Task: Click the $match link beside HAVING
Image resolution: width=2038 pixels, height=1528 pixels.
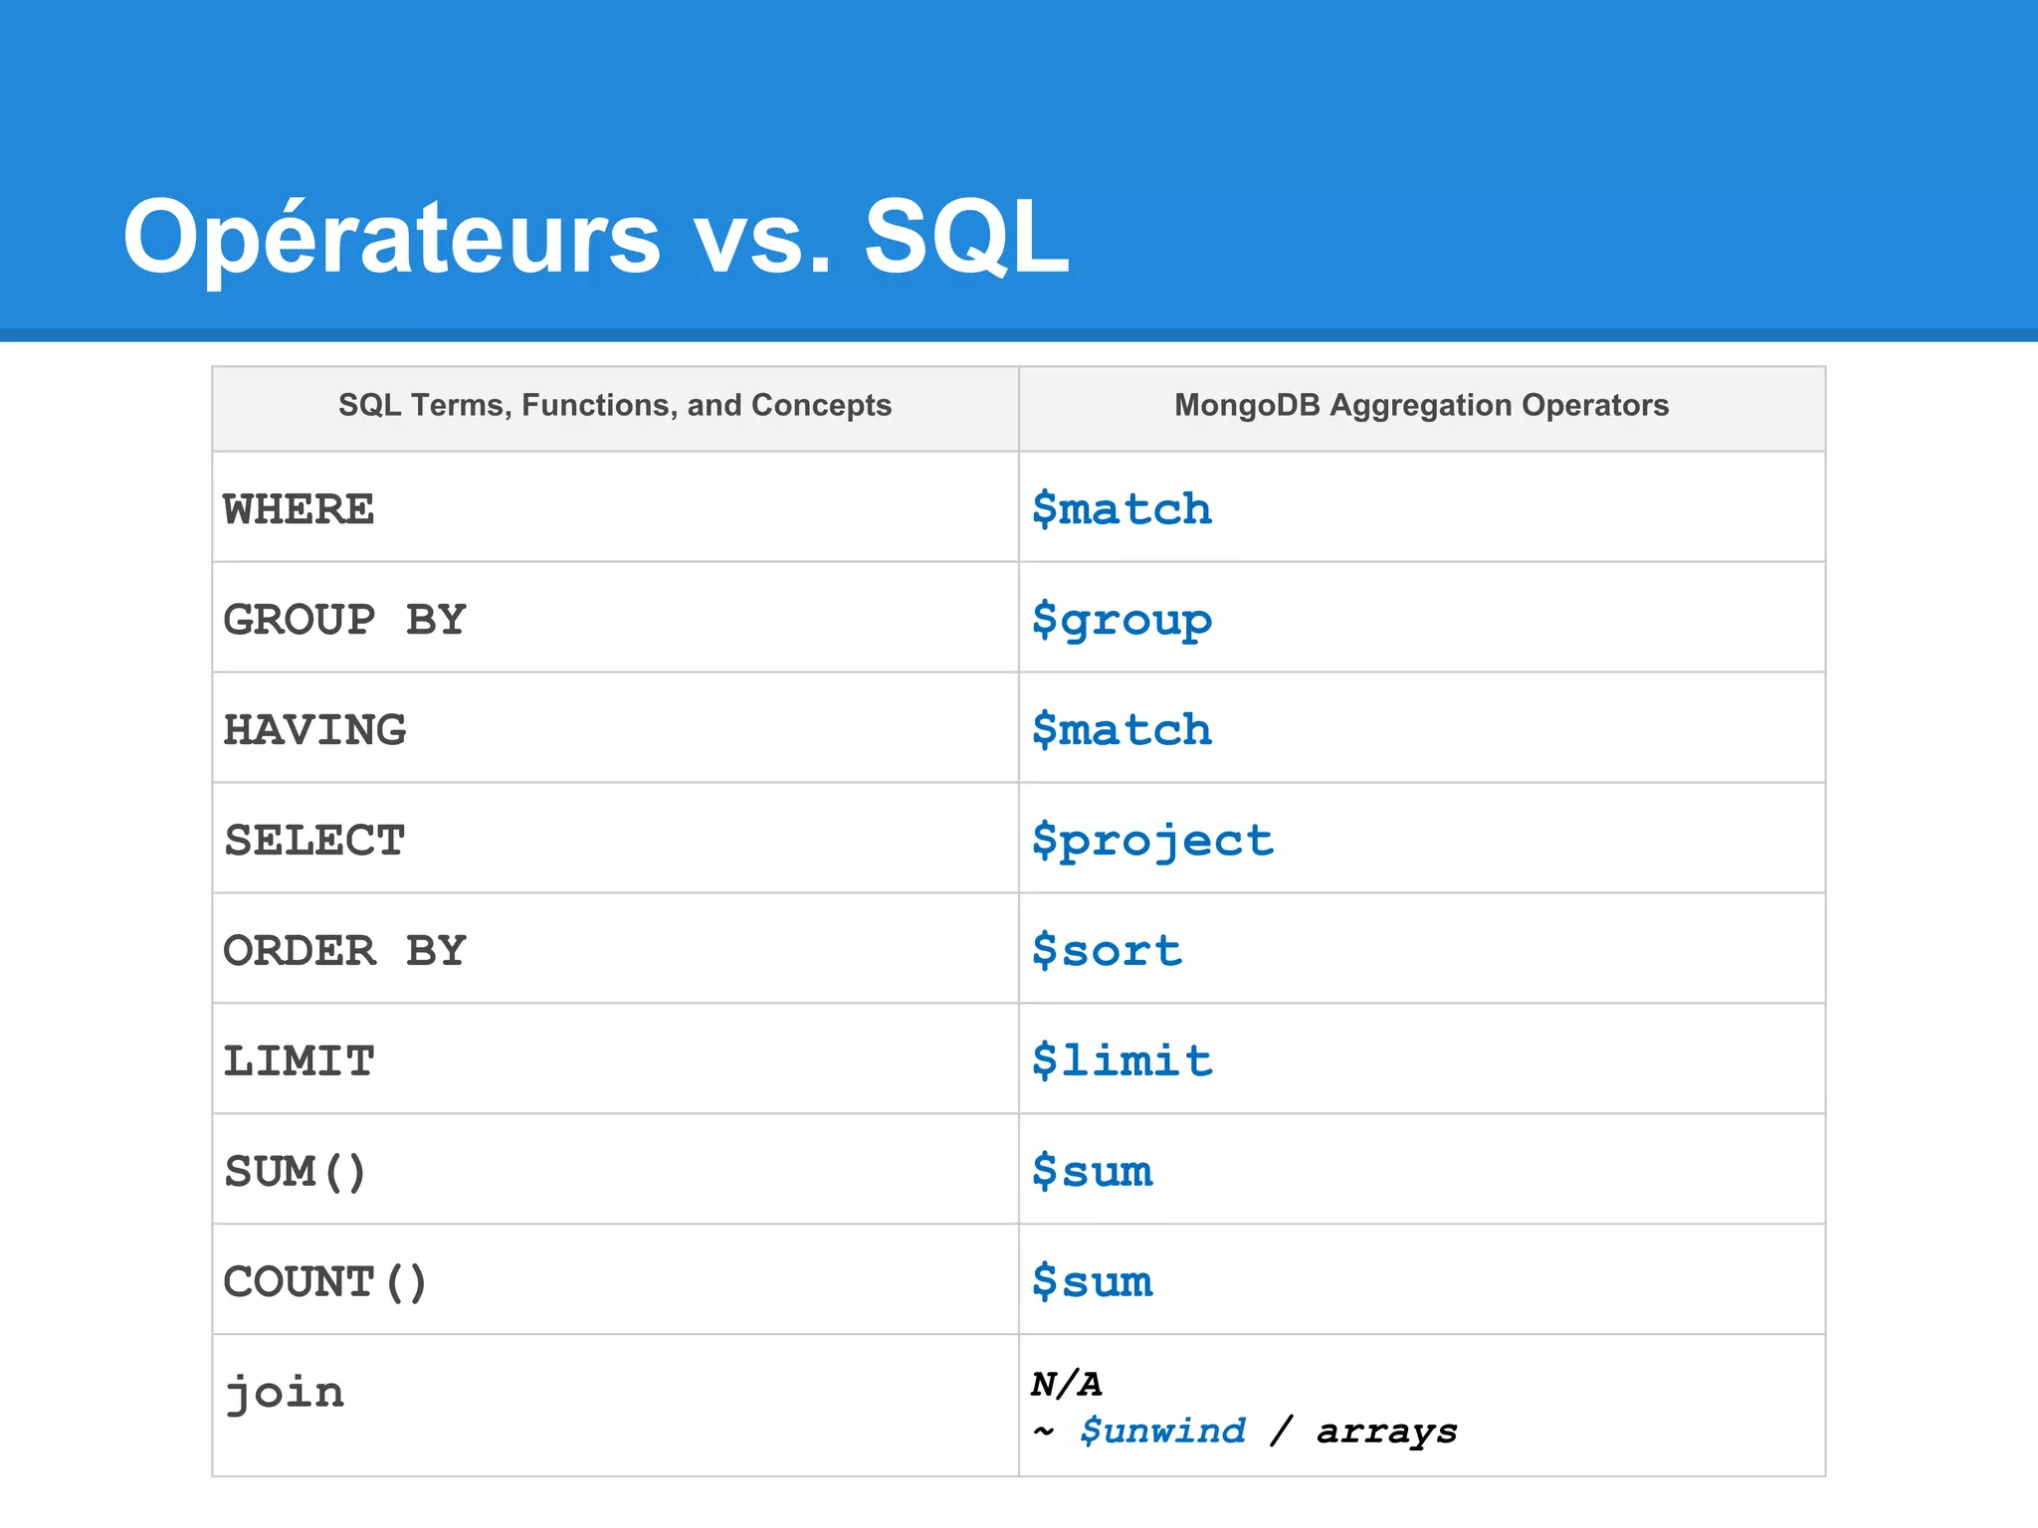Action: click(1121, 730)
